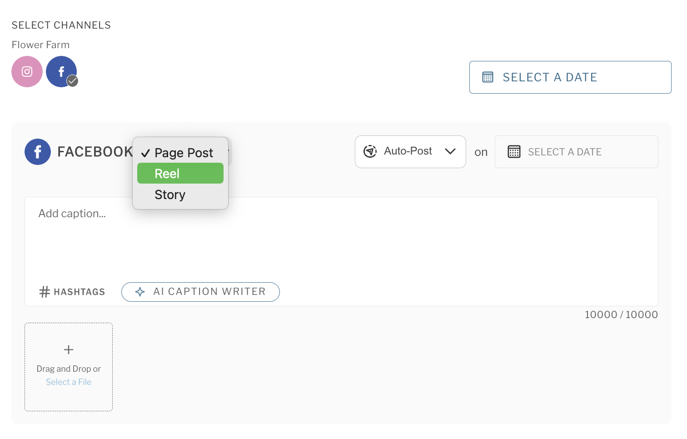Click the checkmark beside Page Post

[x=145, y=153]
